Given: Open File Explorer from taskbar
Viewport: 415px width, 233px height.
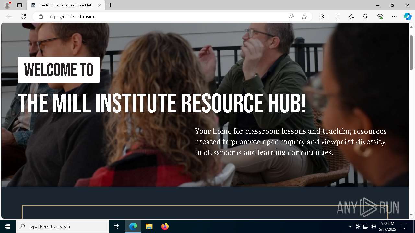Looking at the screenshot, I should [x=149, y=227].
